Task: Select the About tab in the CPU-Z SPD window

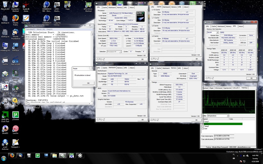Action: click(241, 26)
